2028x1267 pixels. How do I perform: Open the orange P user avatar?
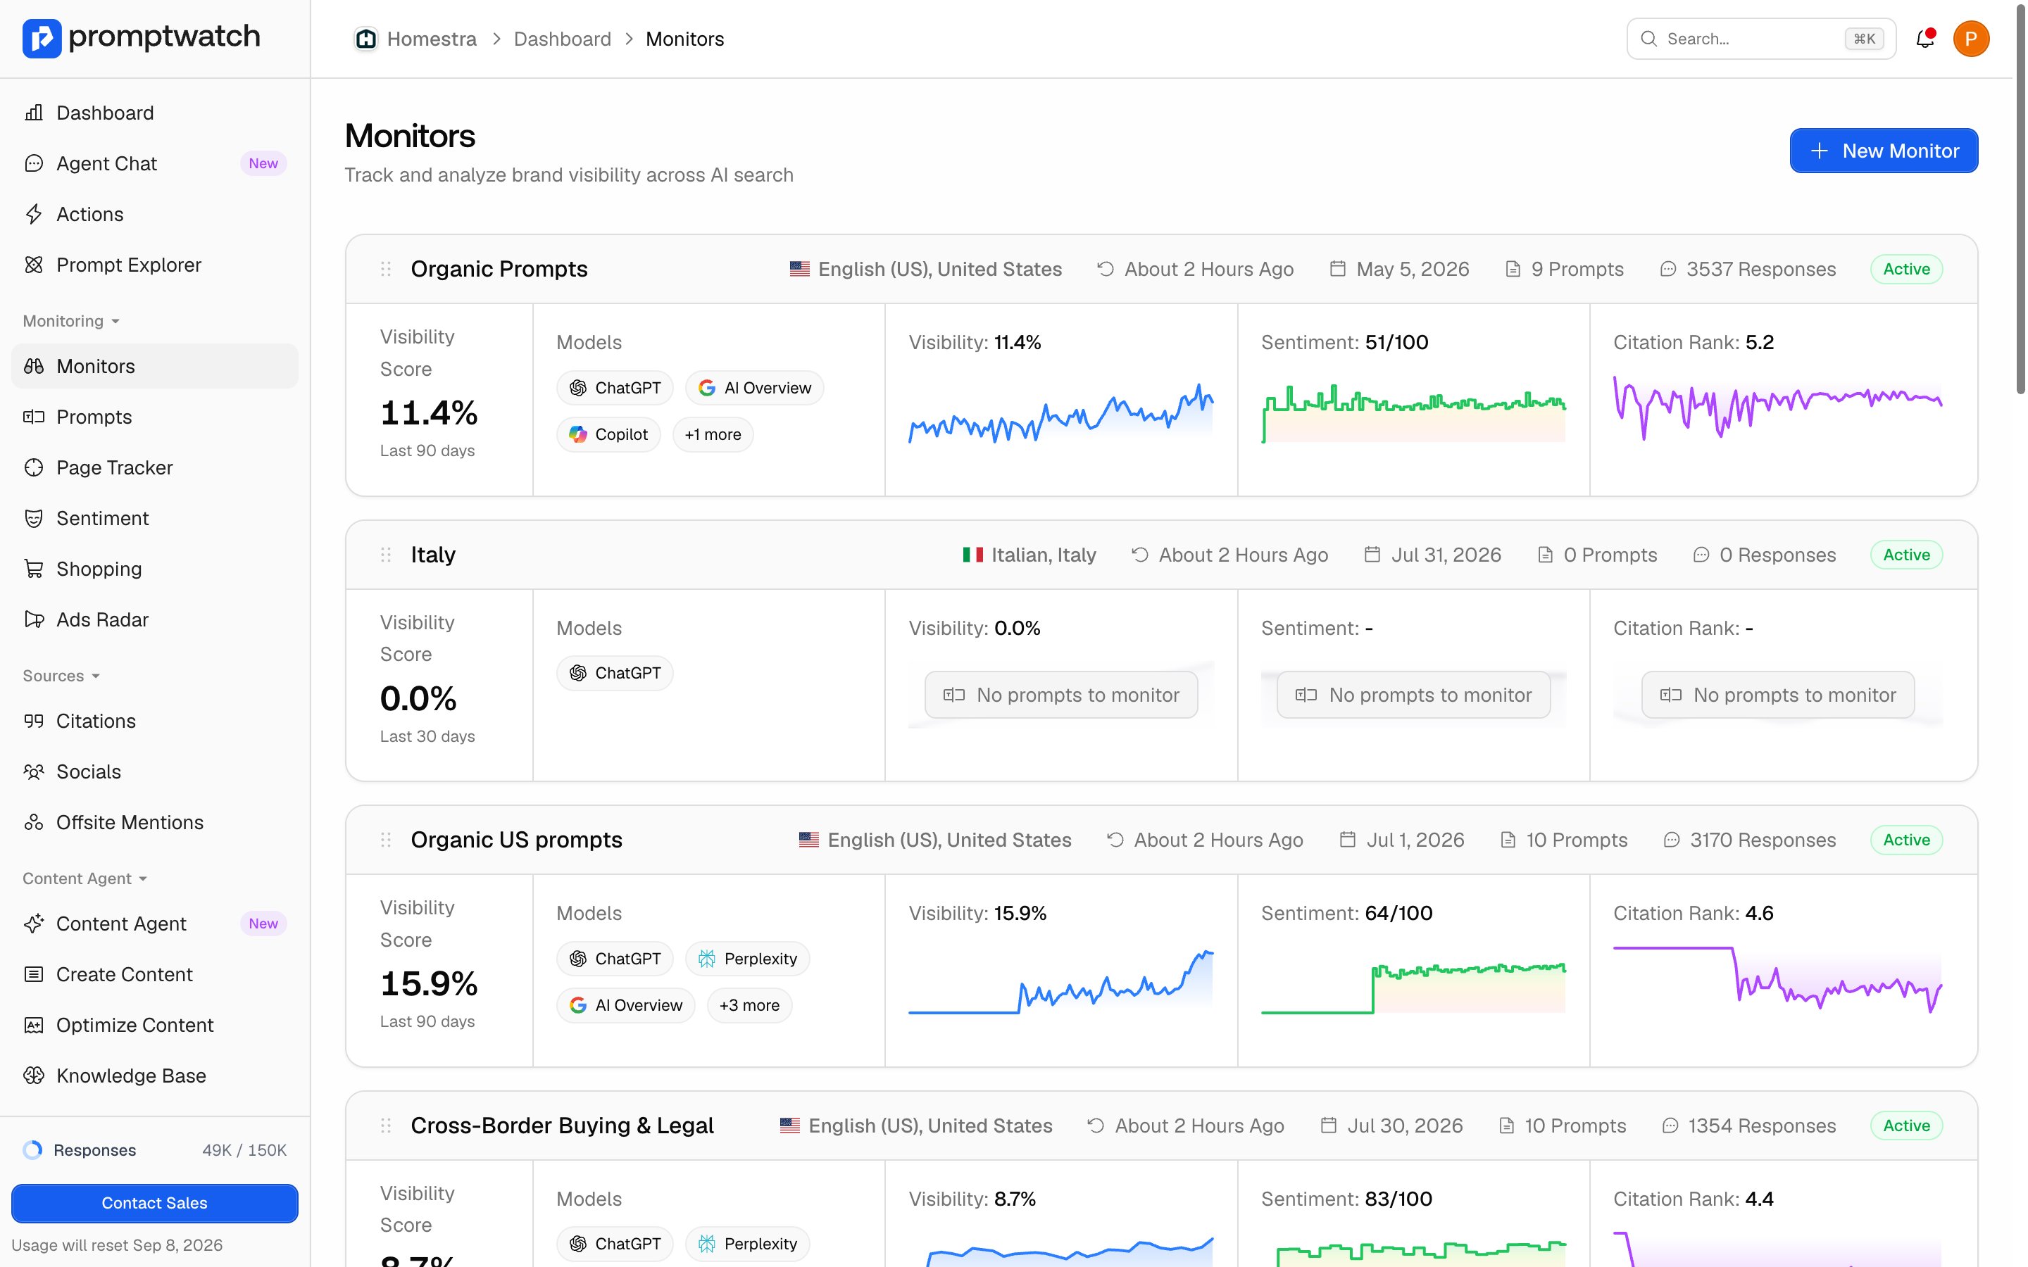tap(1971, 39)
